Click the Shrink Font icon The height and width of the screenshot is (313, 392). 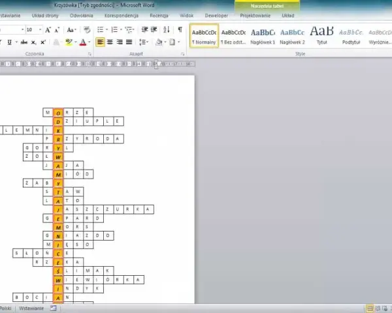[x=57, y=30]
